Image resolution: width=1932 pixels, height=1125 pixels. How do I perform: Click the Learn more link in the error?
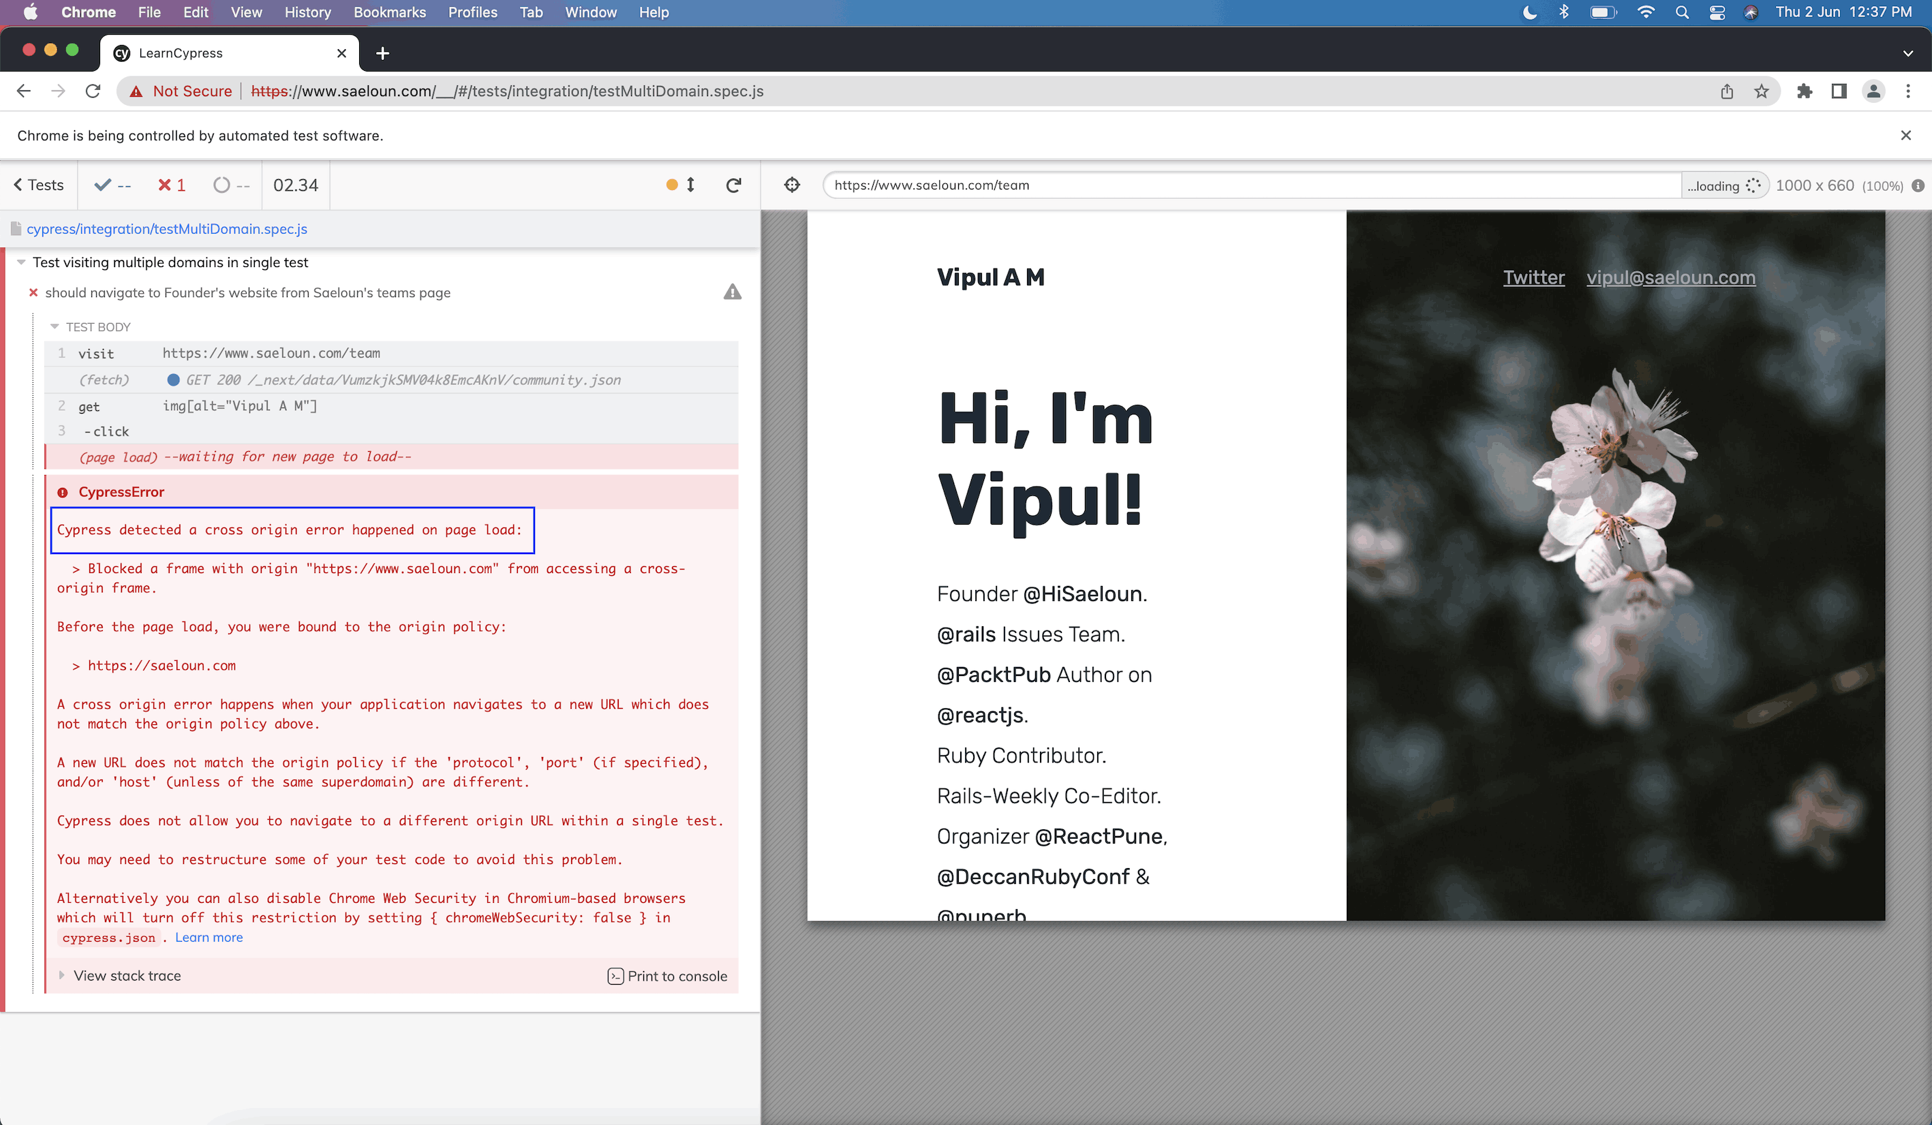pos(209,937)
